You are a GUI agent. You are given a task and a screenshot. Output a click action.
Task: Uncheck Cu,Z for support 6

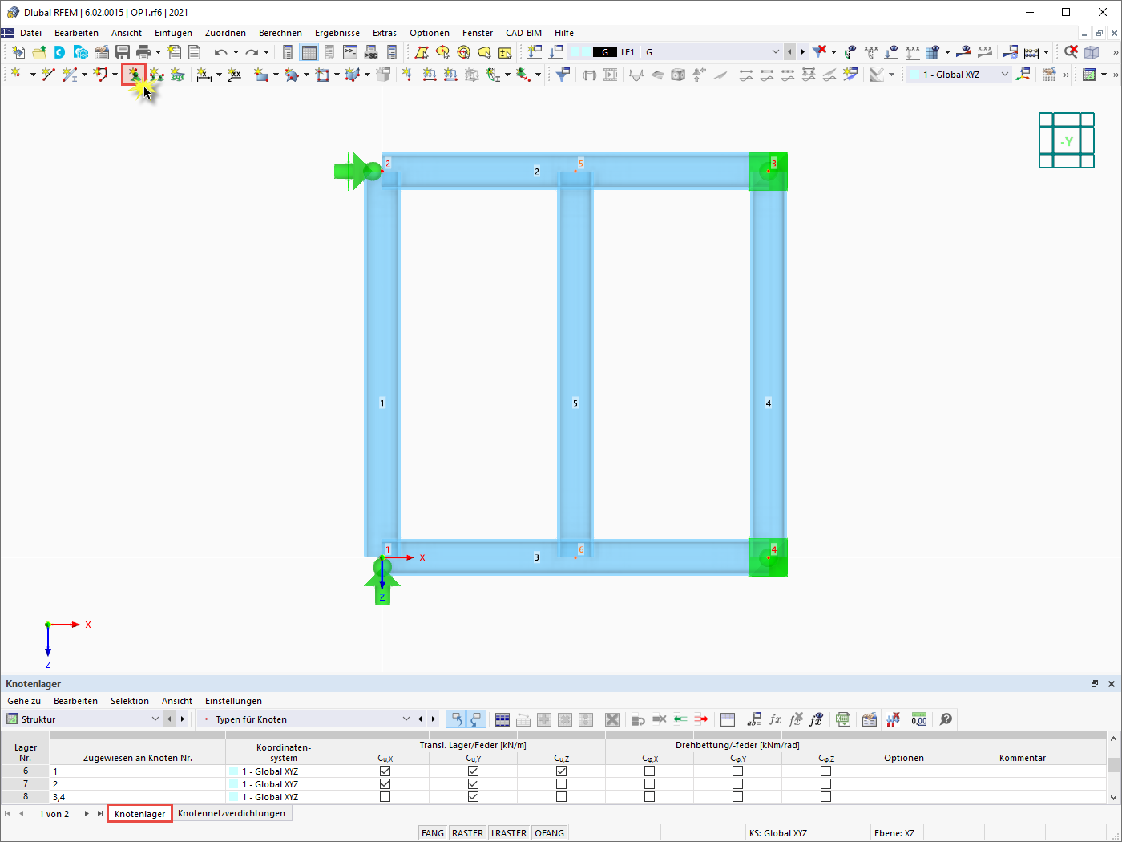(561, 771)
